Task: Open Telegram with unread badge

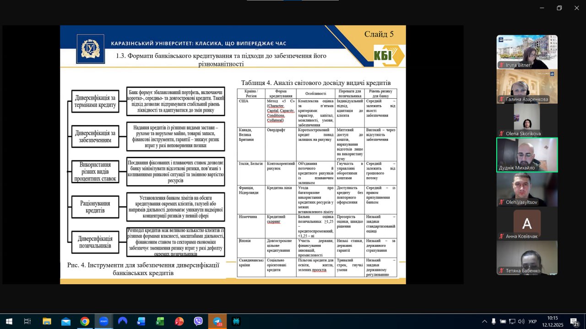Action: pyautogui.click(x=217, y=321)
